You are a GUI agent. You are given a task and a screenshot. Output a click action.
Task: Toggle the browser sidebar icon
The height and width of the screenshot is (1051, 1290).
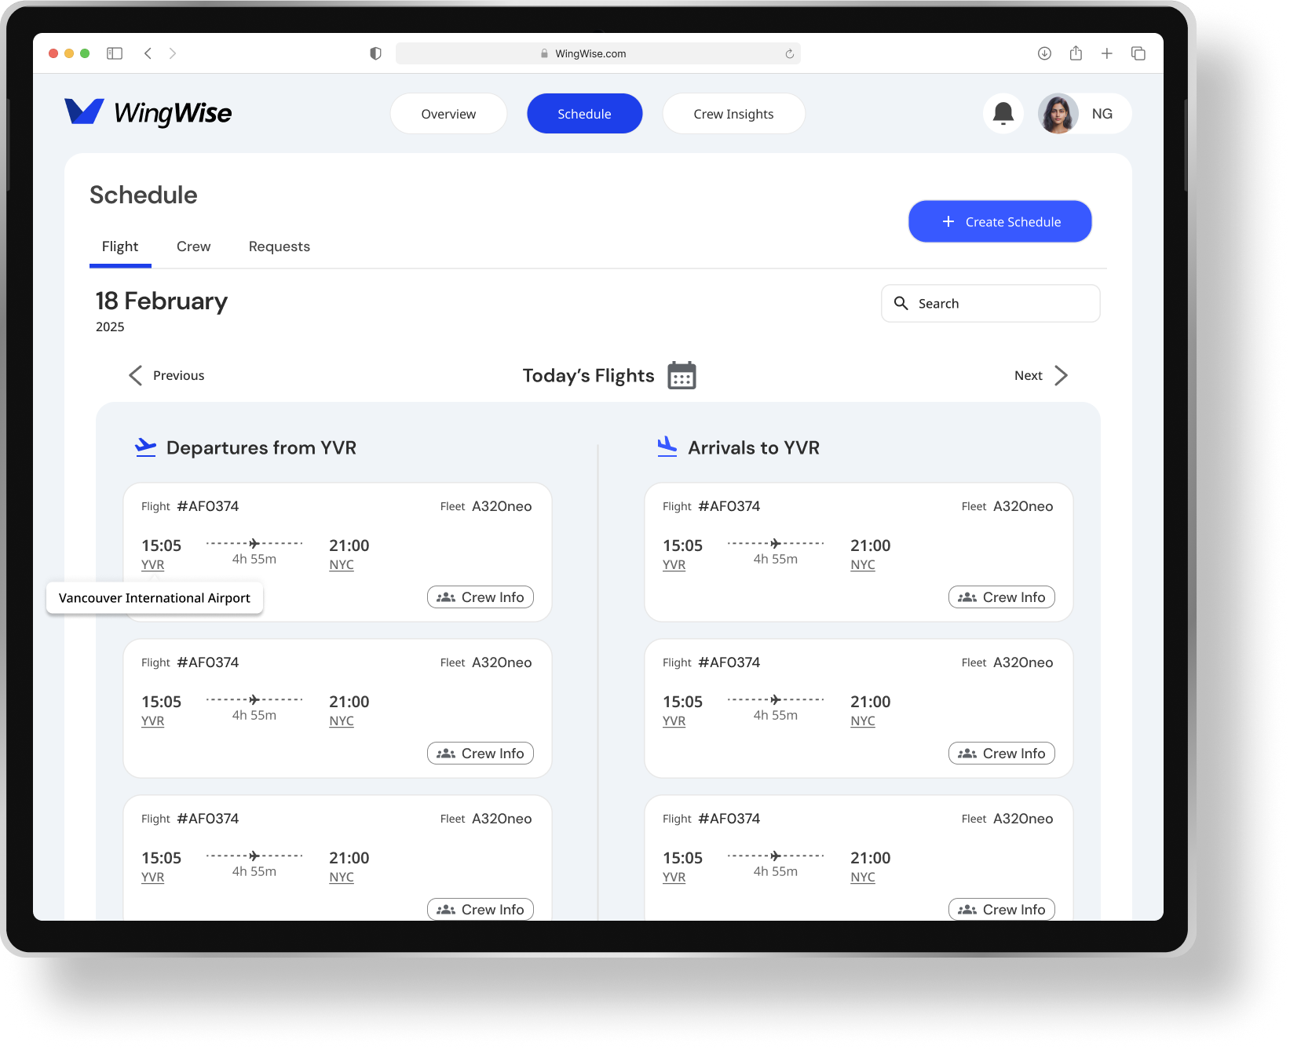(115, 53)
